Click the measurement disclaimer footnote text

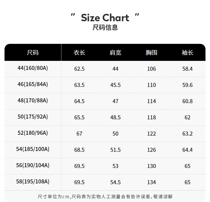105,197
